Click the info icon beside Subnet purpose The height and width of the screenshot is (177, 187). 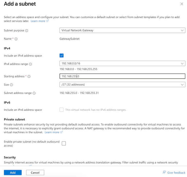tap(27, 31)
